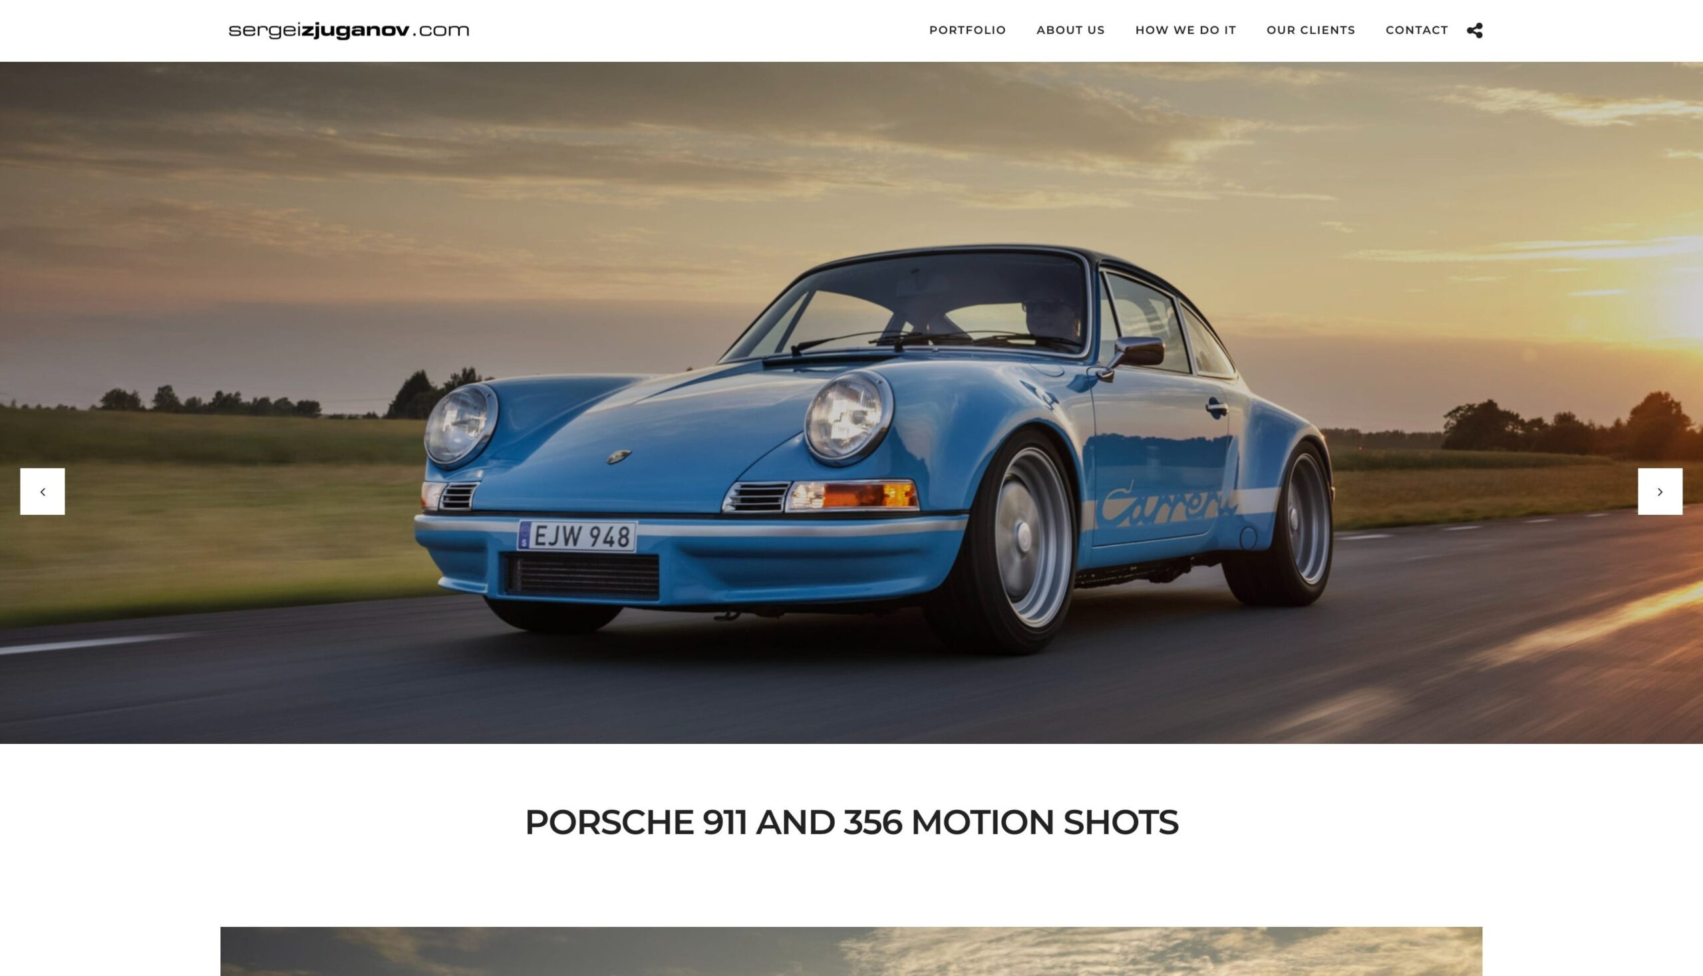1703x976 pixels.
Task: Go to previous slide with left arrow
Action: pos(42,492)
